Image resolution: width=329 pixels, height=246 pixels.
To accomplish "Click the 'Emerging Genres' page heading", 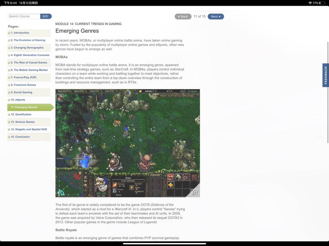I will click(x=77, y=31).
